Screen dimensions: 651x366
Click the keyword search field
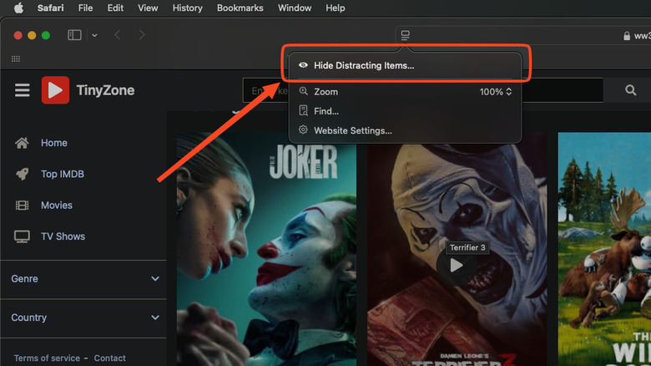pyautogui.click(x=422, y=90)
